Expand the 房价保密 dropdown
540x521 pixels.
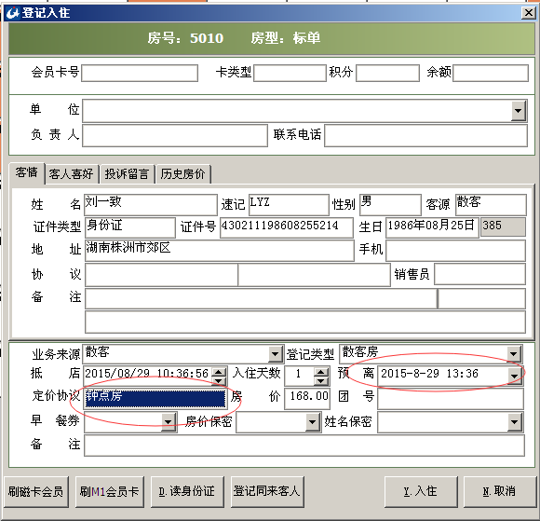[x=312, y=421]
